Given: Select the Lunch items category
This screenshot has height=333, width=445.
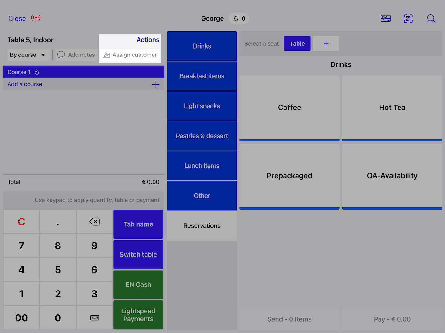Looking at the screenshot, I should (x=202, y=166).
